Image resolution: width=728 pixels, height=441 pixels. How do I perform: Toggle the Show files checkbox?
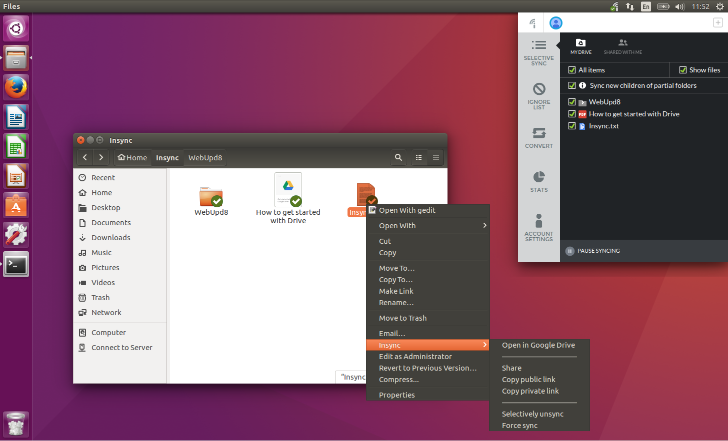[683, 70]
